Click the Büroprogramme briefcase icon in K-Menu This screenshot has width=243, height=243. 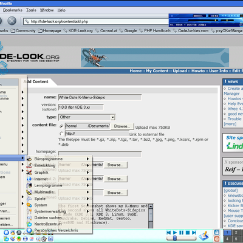click(x=29, y=159)
